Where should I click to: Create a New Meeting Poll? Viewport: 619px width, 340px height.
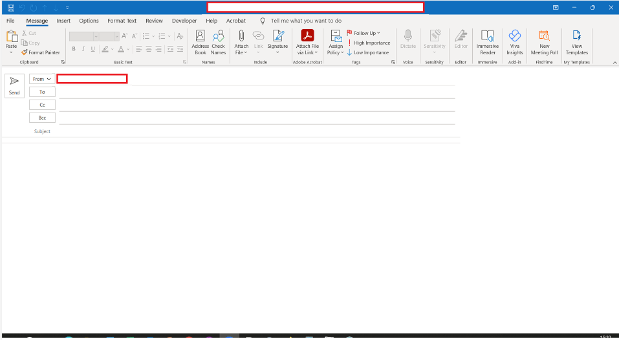click(x=545, y=43)
